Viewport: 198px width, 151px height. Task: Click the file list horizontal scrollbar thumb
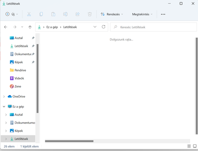pos(69,141)
